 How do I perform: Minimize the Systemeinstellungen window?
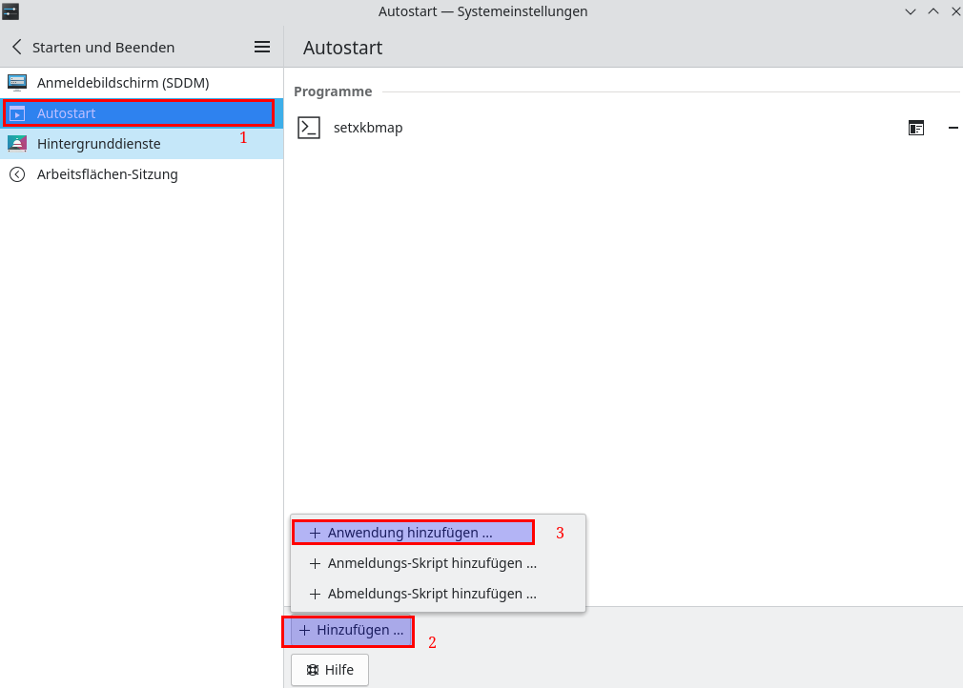point(911,11)
